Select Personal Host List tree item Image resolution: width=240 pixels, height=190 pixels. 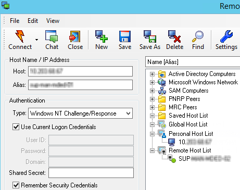(191, 134)
